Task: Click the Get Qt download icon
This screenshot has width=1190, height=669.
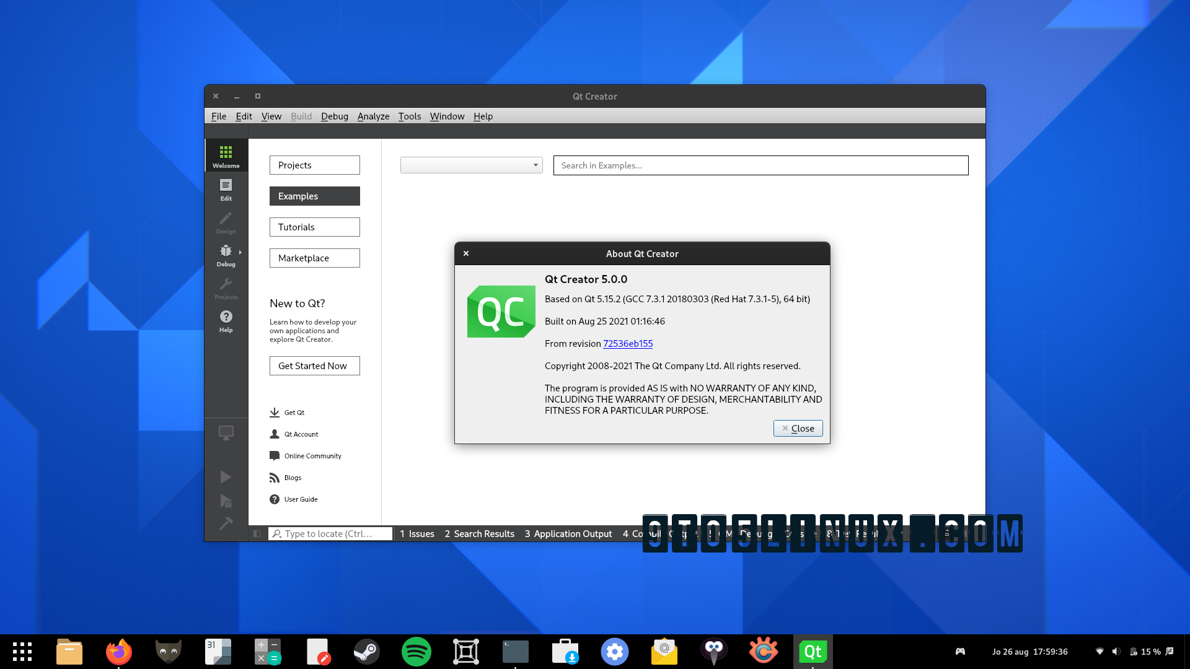Action: point(275,412)
